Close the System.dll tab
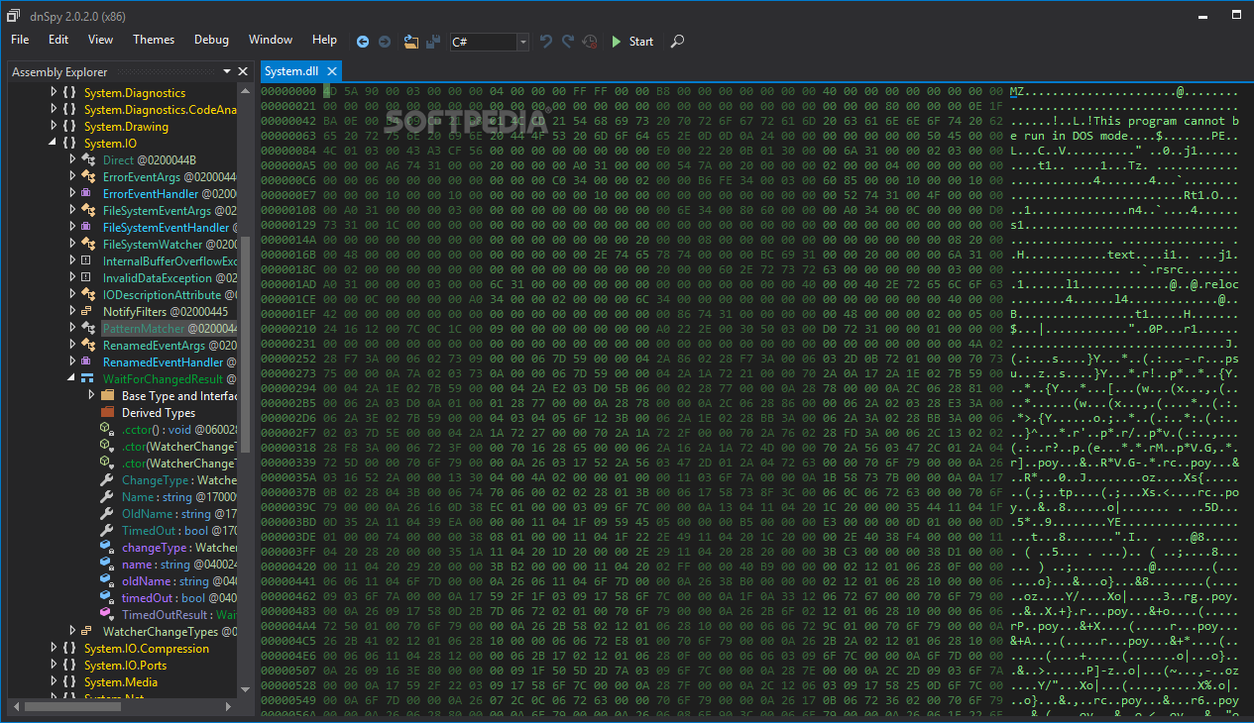 coord(332,71)
